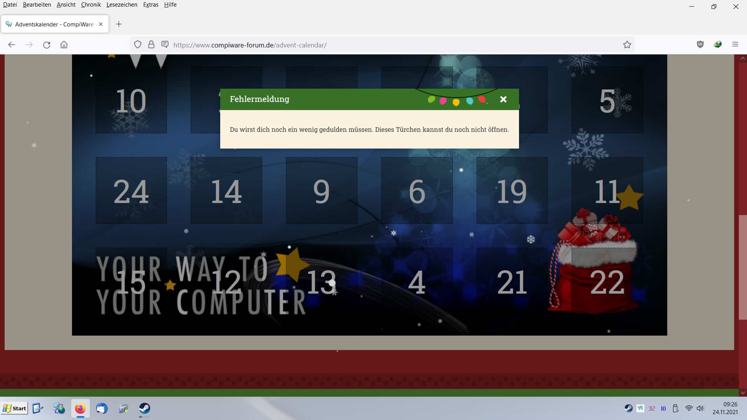Switch to Firefox in the taskbar

(80, 408)
